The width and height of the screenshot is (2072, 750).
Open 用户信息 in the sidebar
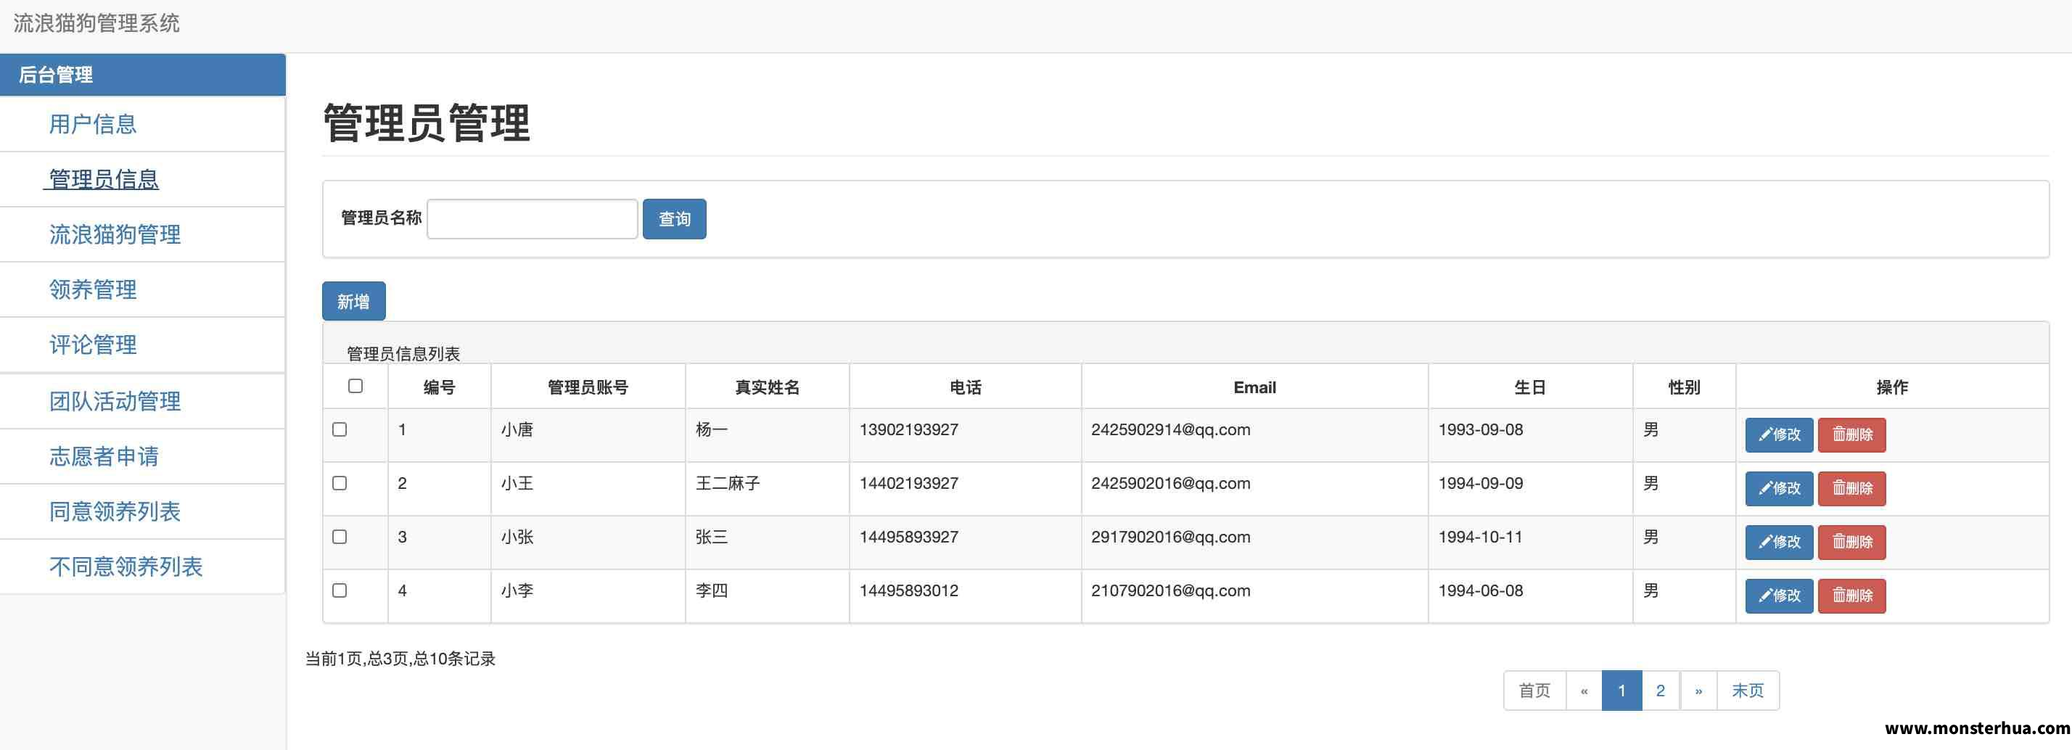(93, 125)
